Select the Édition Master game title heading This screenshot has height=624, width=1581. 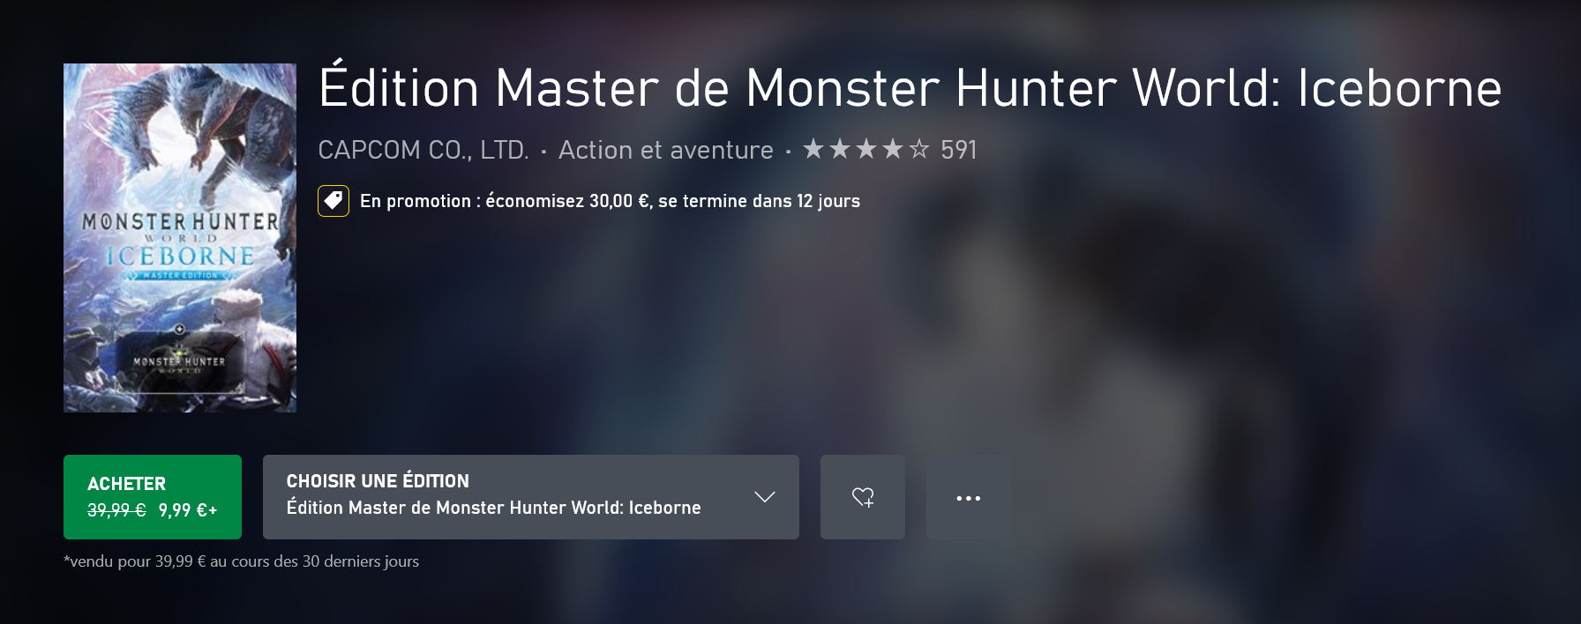pos(910,87)
